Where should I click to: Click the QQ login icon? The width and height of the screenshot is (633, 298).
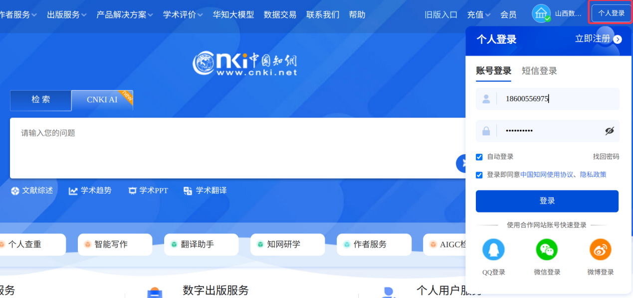[493, 250]
